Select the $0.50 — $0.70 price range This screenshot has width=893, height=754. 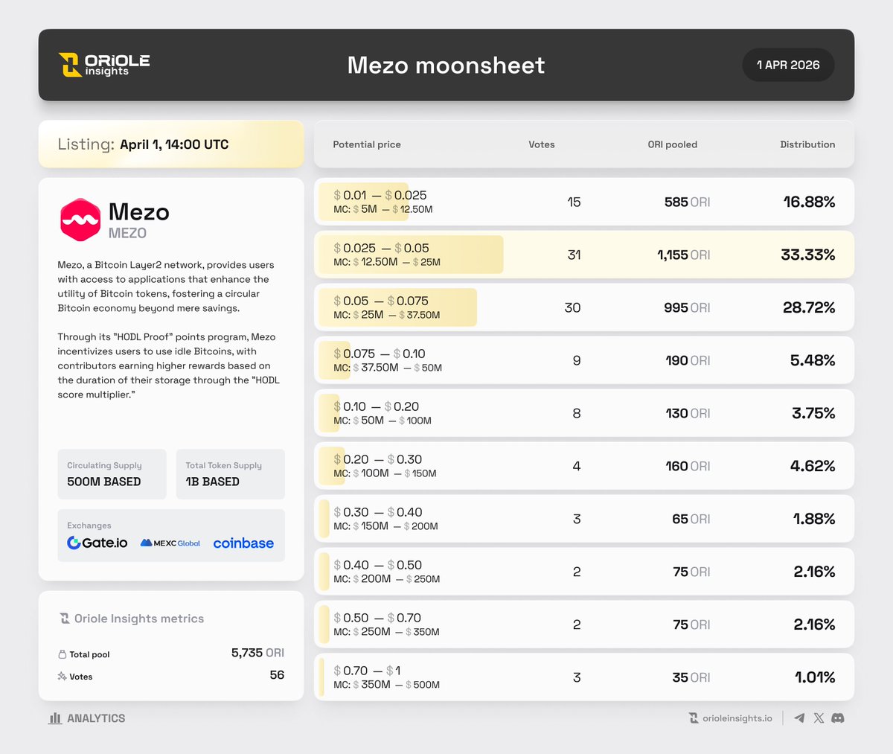(x=377, y=618)
